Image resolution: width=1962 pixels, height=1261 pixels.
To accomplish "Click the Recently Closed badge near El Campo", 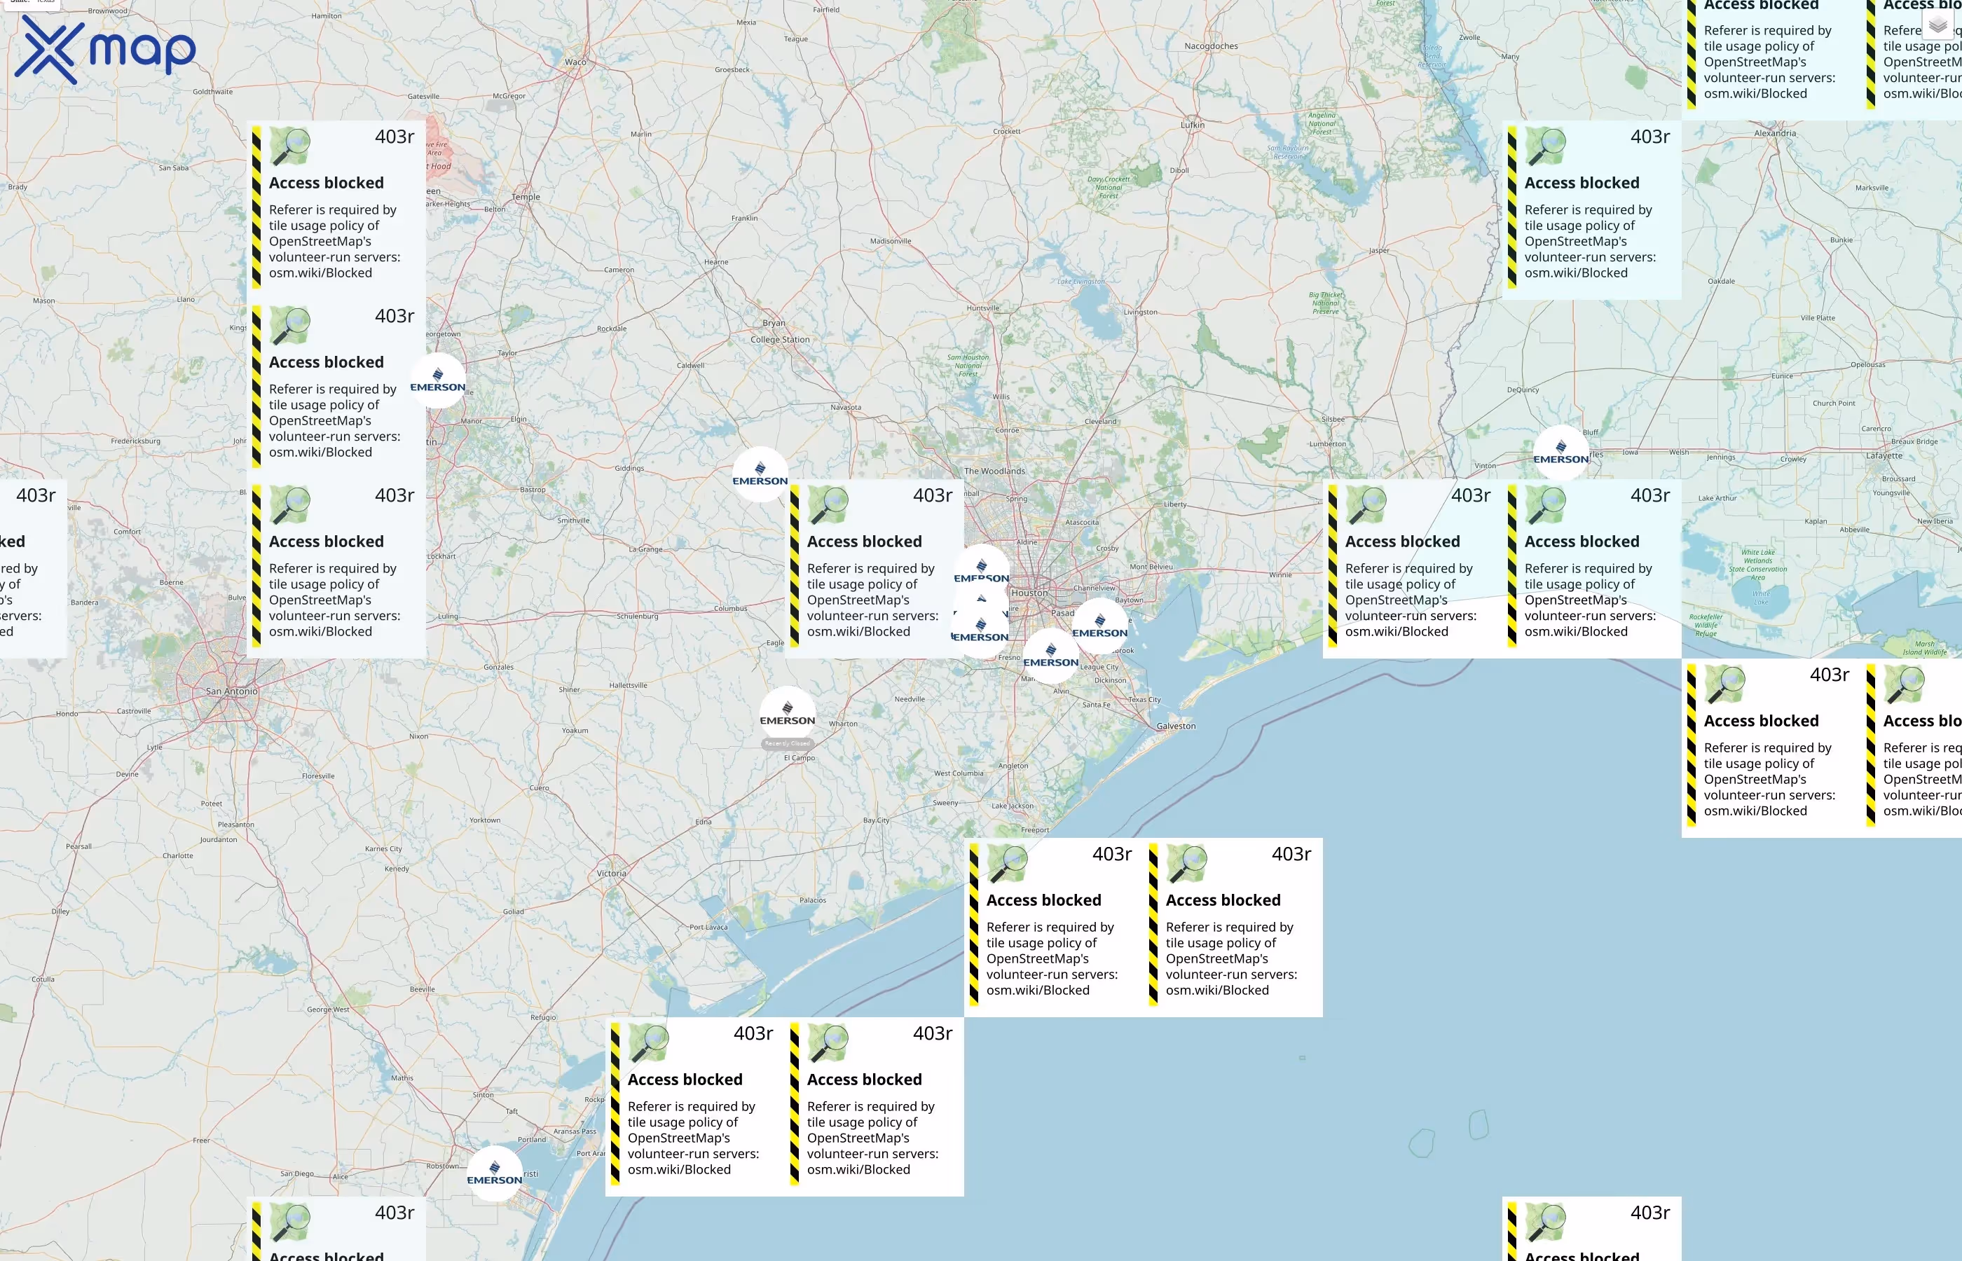I will click(x=787, y=743).
